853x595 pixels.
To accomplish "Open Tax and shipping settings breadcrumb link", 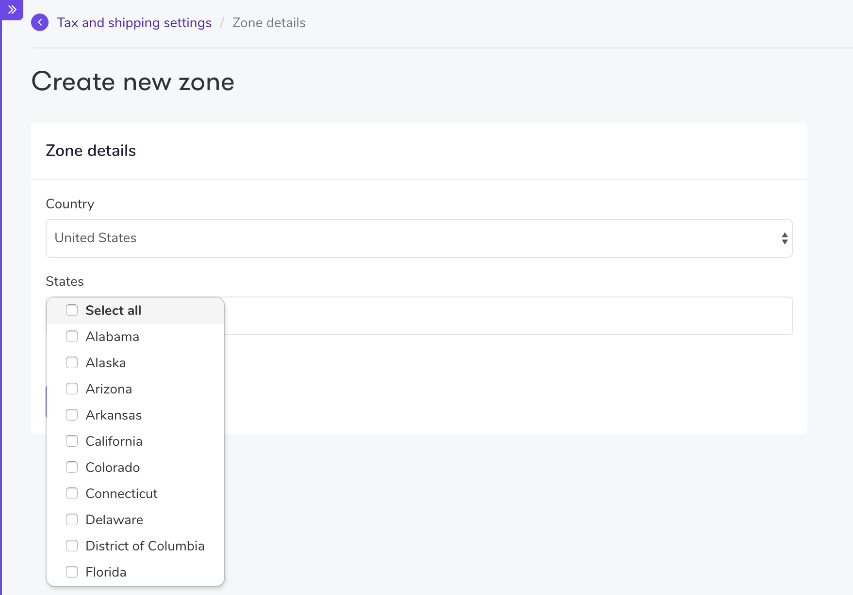I will (134, 23).
